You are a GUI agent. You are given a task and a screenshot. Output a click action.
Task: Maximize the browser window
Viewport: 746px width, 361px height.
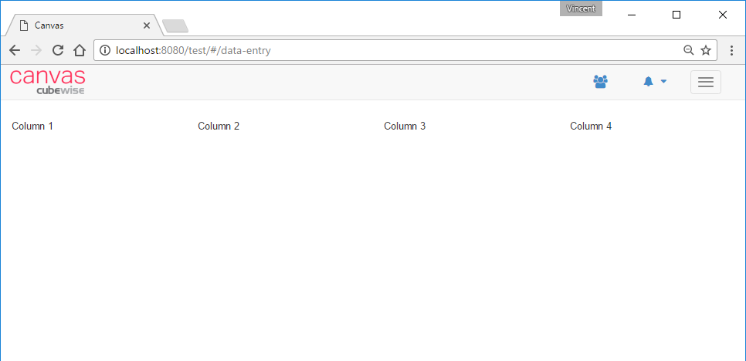(x=676, y=15)
